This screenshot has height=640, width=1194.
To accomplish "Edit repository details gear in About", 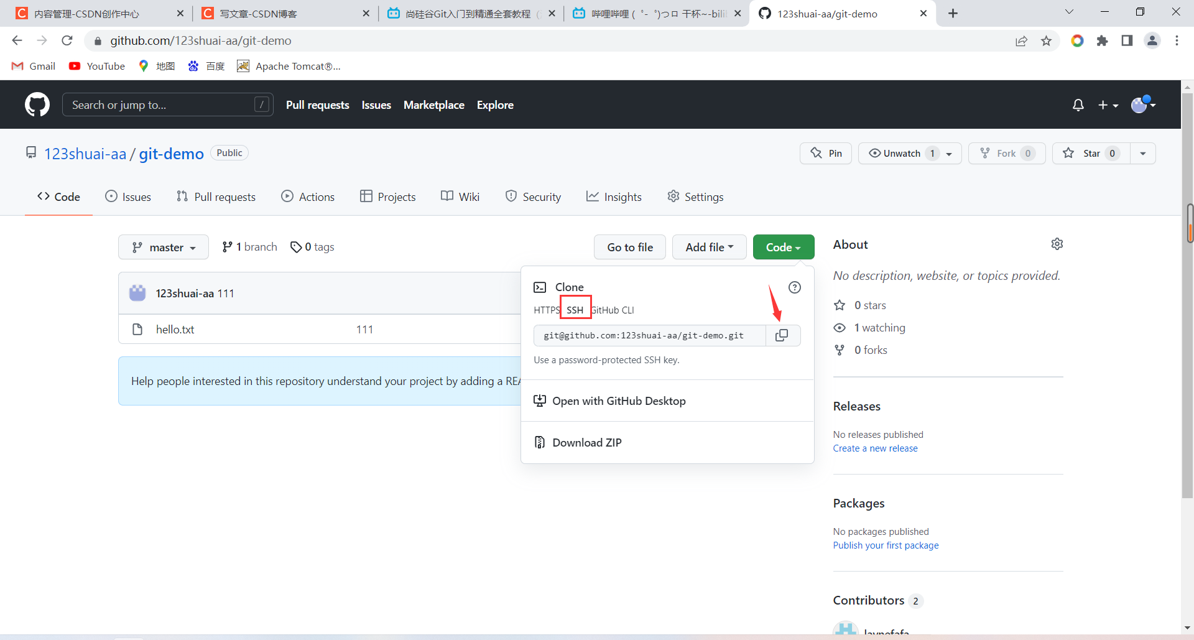I will click(x=1057, y=244).
